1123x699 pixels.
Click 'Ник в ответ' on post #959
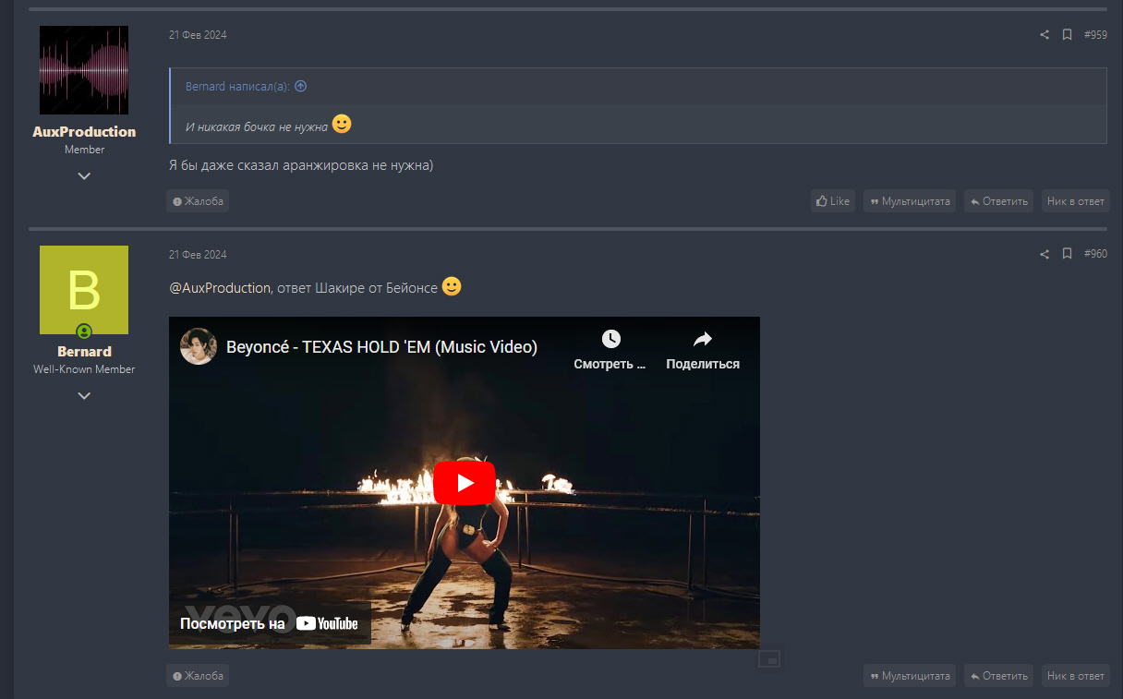tap(1076, 201)
